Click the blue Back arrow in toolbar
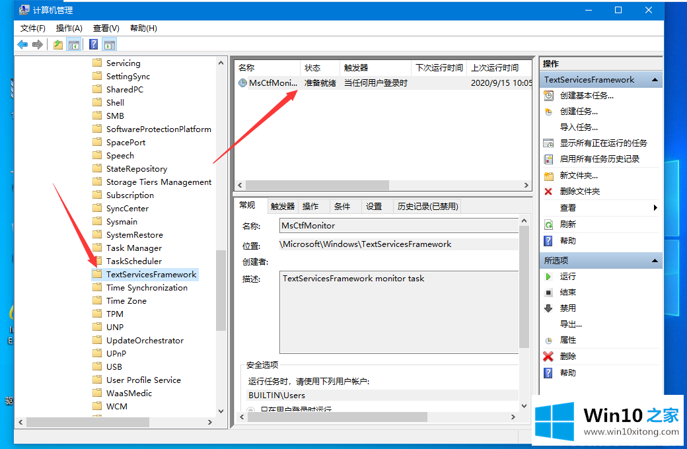Image resolution: width=687 pixels, height=449 pixels. [x=22, y=44]
